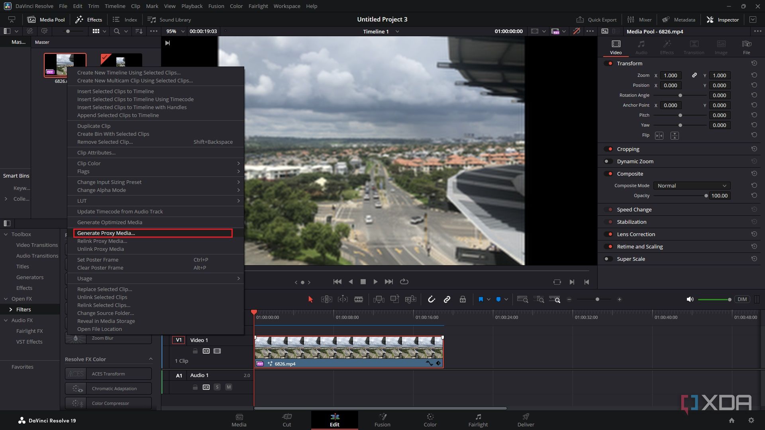Open the Sound Library
765x430 pixels.
point(169,19)
